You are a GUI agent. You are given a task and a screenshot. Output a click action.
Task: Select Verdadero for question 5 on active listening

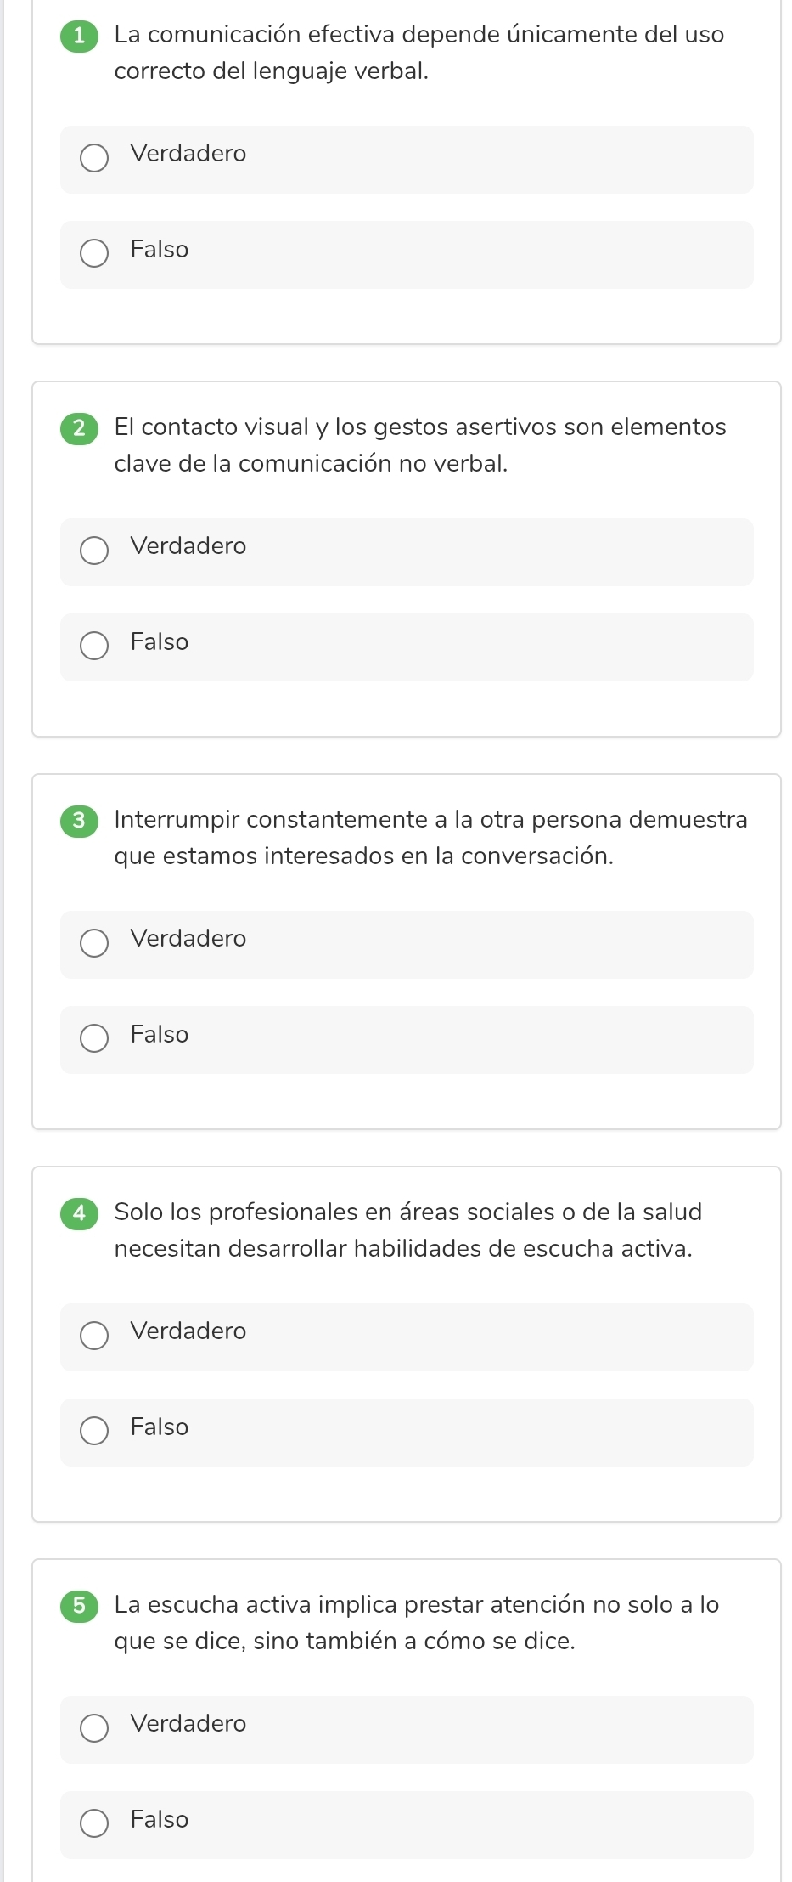[94, 1728]
